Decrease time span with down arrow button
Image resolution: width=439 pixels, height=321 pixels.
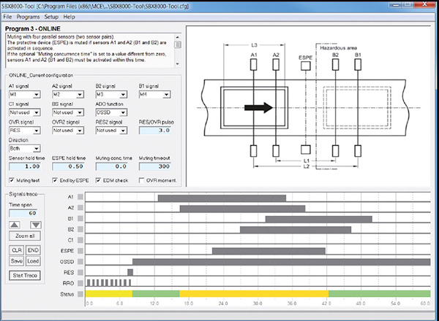pyautogui.click(x=36, y=225)
